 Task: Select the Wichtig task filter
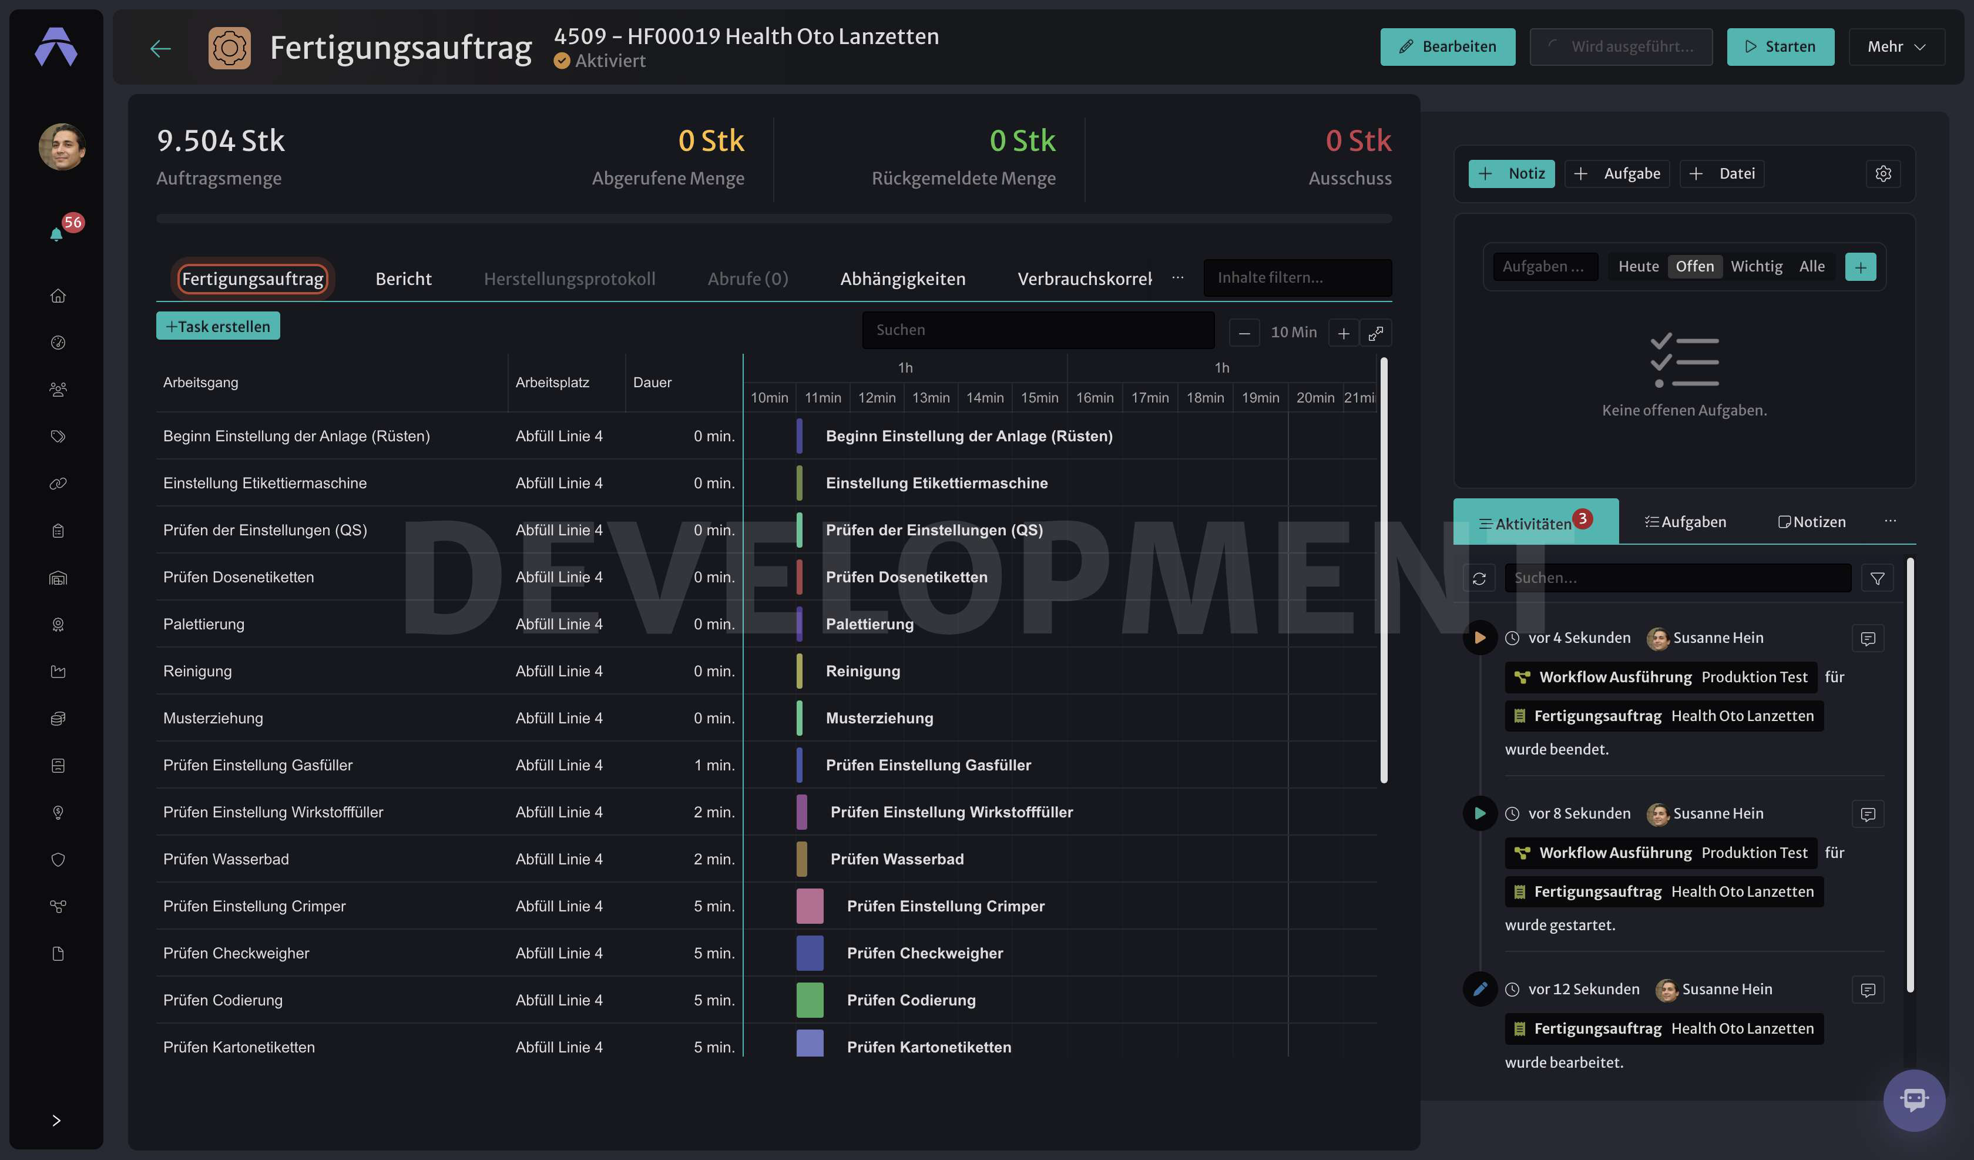[x=1756, y=266]
